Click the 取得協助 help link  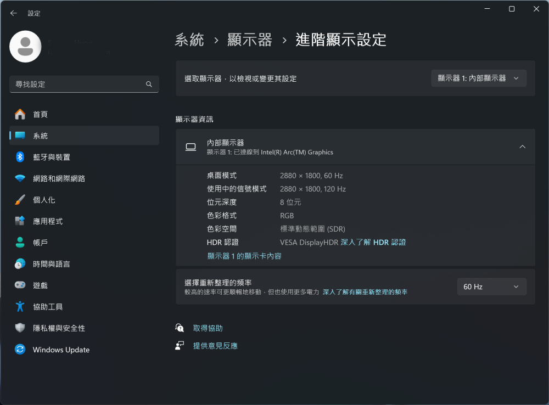click(208, 328)
